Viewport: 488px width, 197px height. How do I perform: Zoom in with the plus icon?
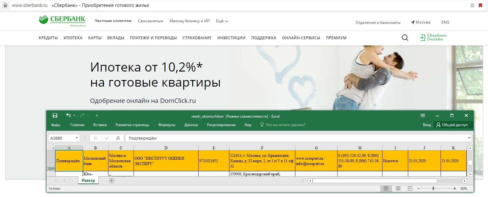click(455, 189)
